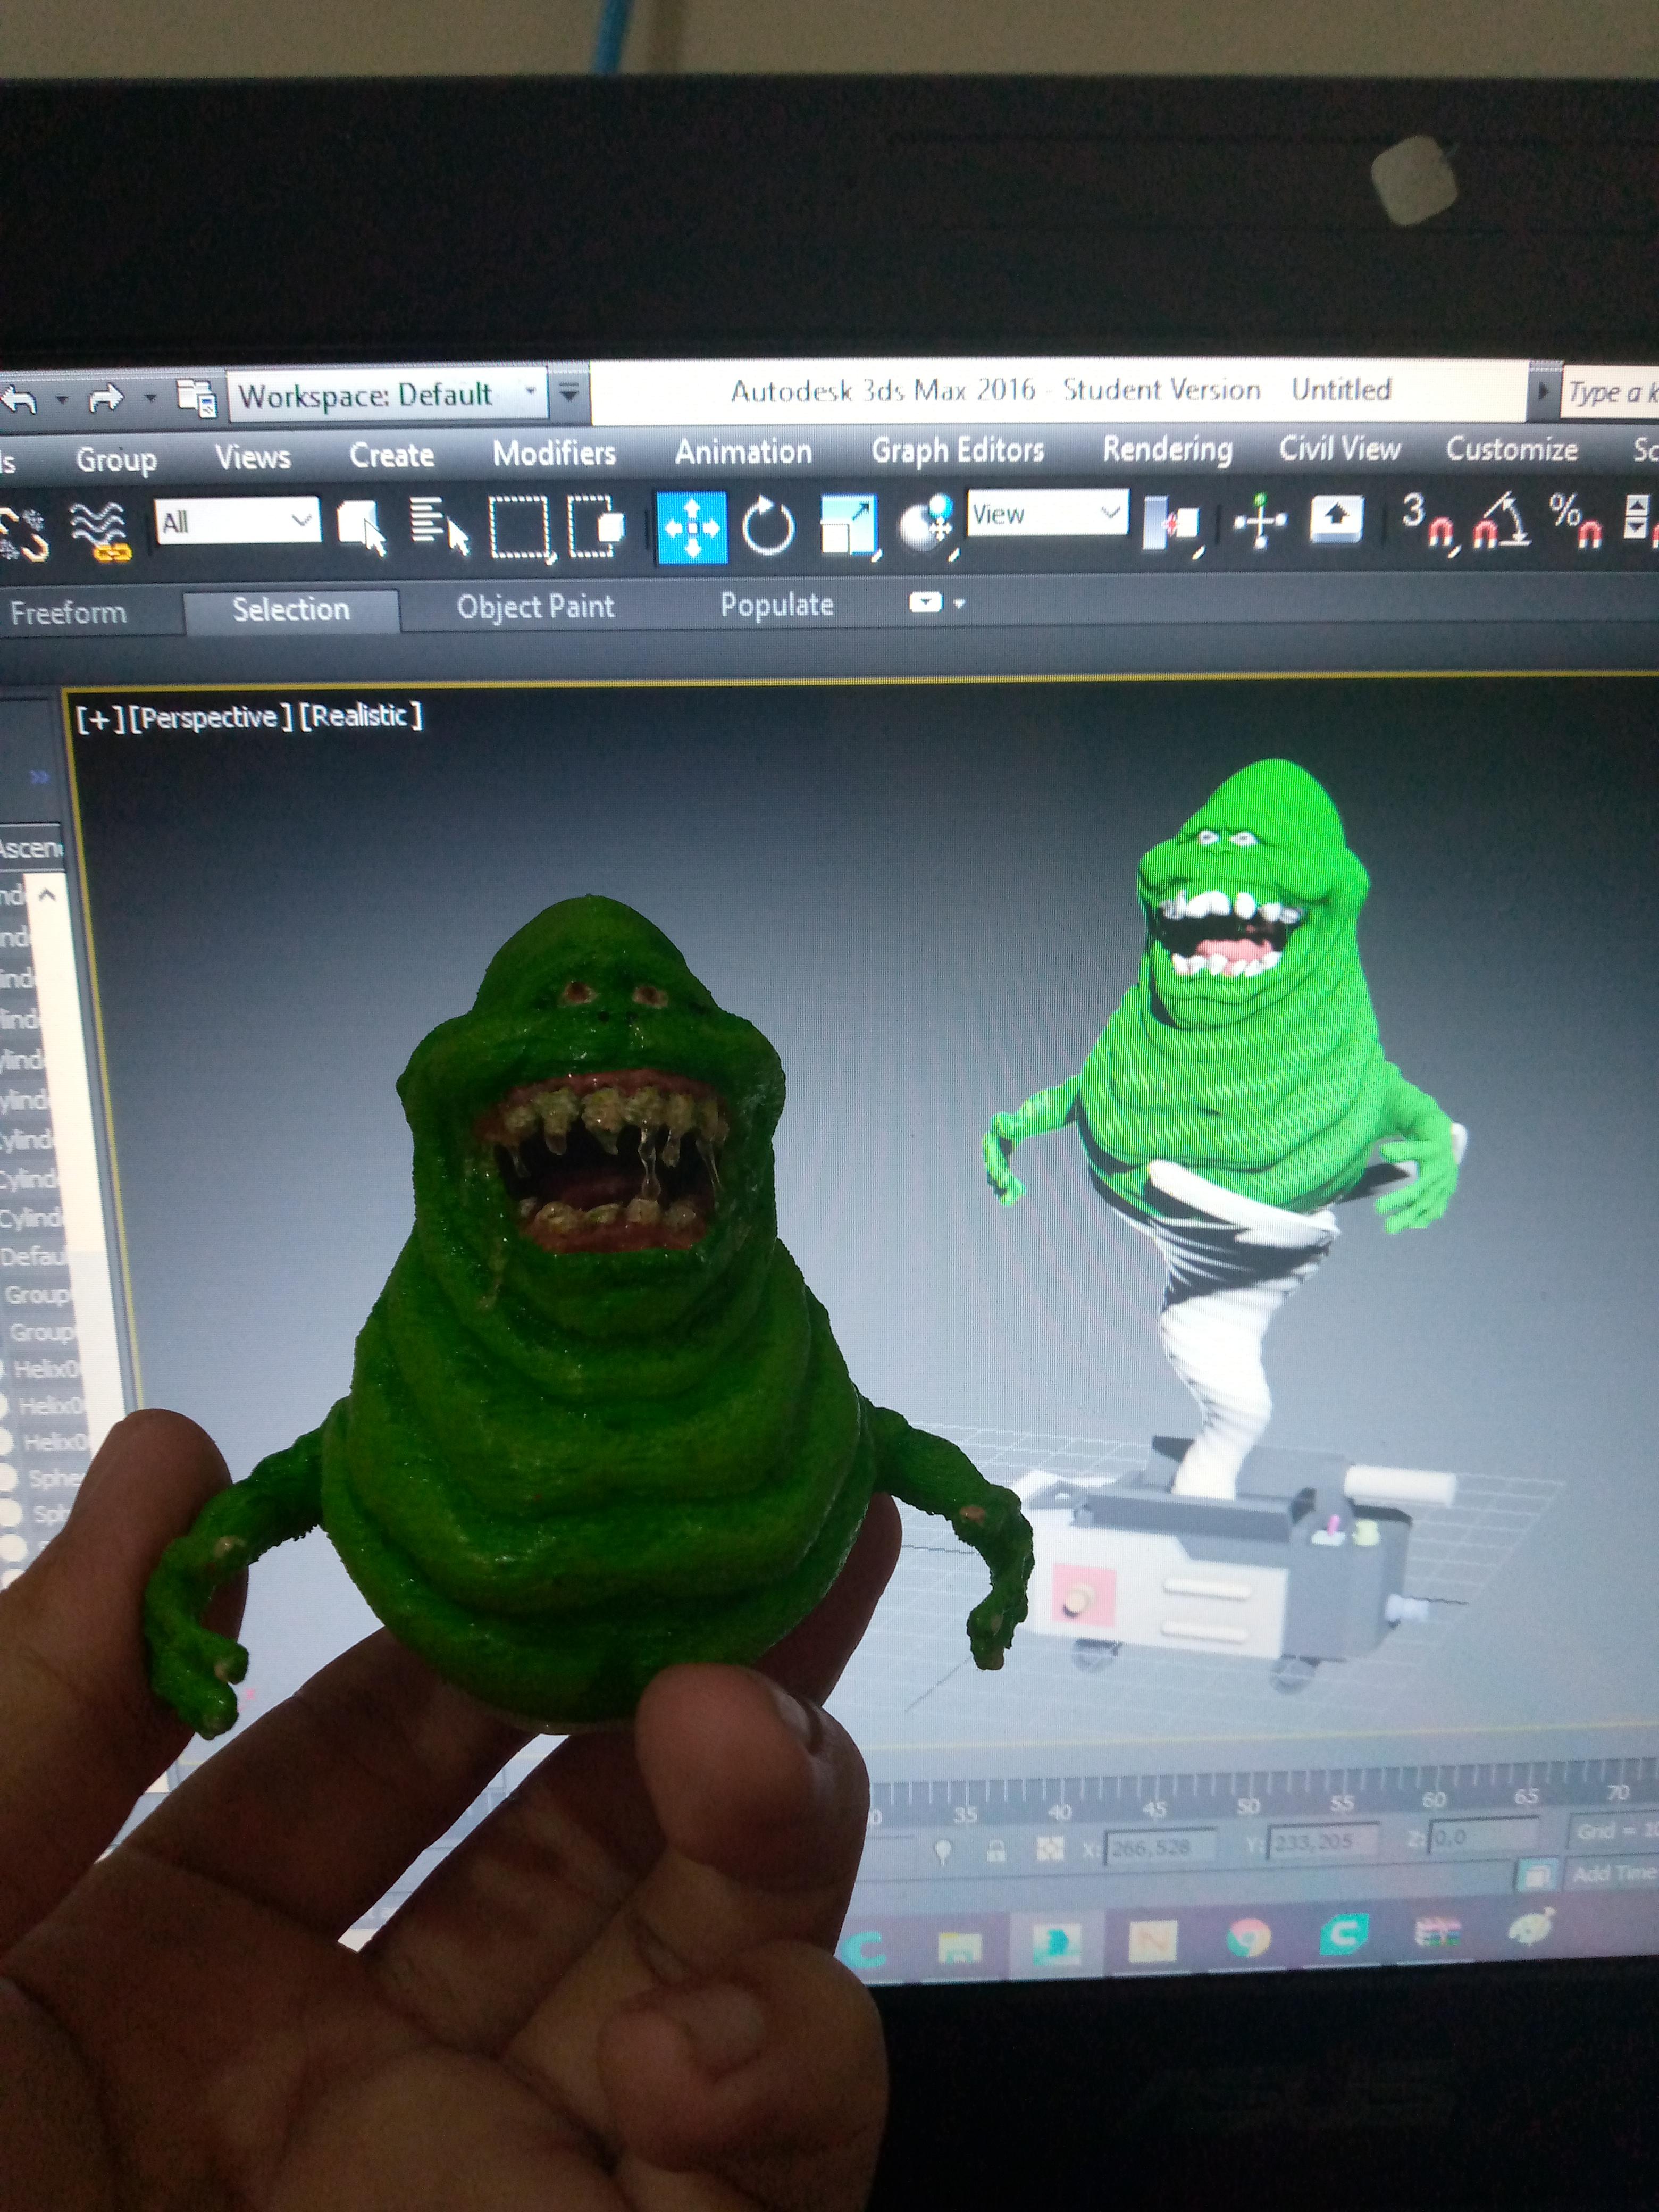The height and width of the screenshot is (2212, 1659).
Task: Open the All selection filter dropdown
Action: click(x=238, y=521)
